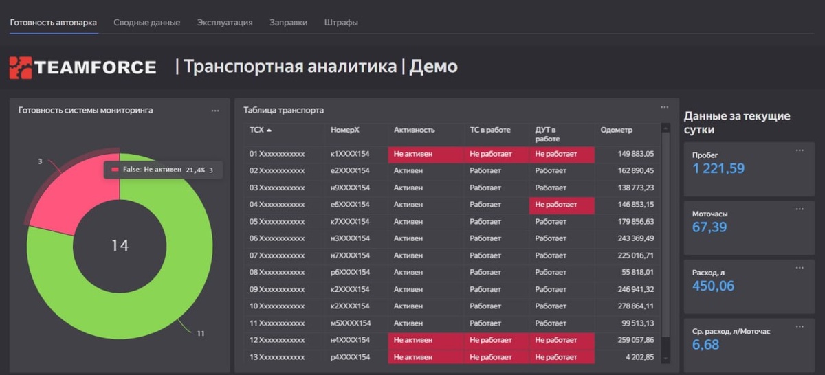Click the odometer value 55 818,01
The height and width of the screenshot is (375, 825).
[x=638, y=273]
